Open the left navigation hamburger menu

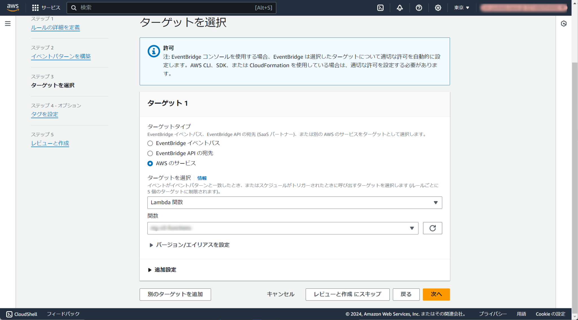point(8,24)
